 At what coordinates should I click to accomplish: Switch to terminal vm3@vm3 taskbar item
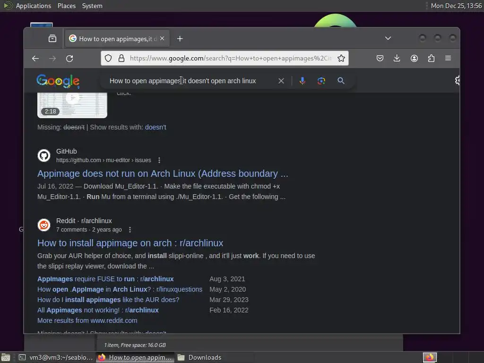coord(56,357)
